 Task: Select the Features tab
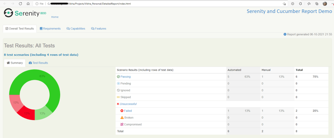click(99, 29)
